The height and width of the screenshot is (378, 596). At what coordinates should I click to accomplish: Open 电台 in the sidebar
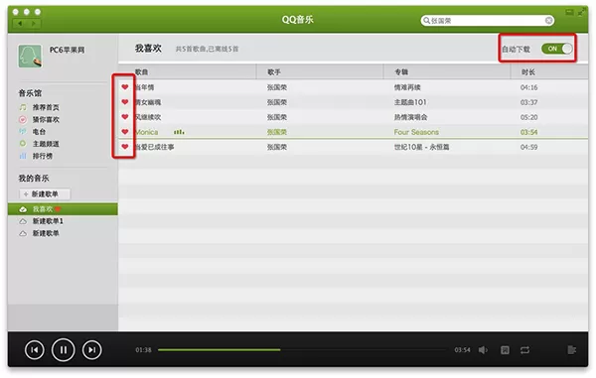click(39, 132)
